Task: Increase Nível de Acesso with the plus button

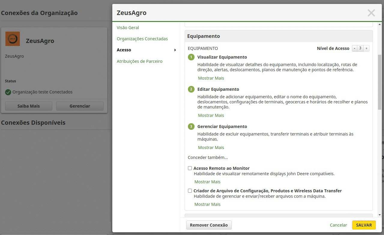Action: (x=367, y=48)
